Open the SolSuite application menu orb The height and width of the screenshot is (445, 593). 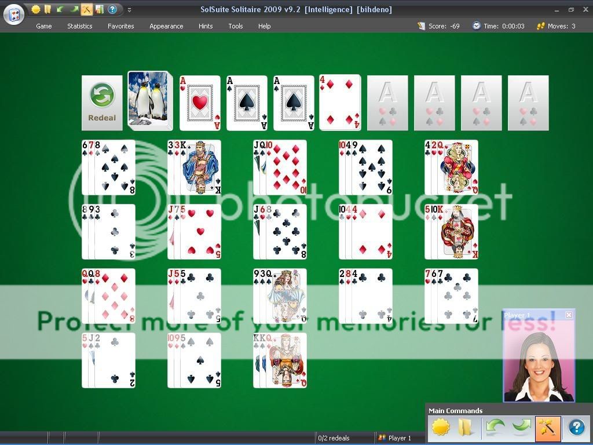[14, 14]
